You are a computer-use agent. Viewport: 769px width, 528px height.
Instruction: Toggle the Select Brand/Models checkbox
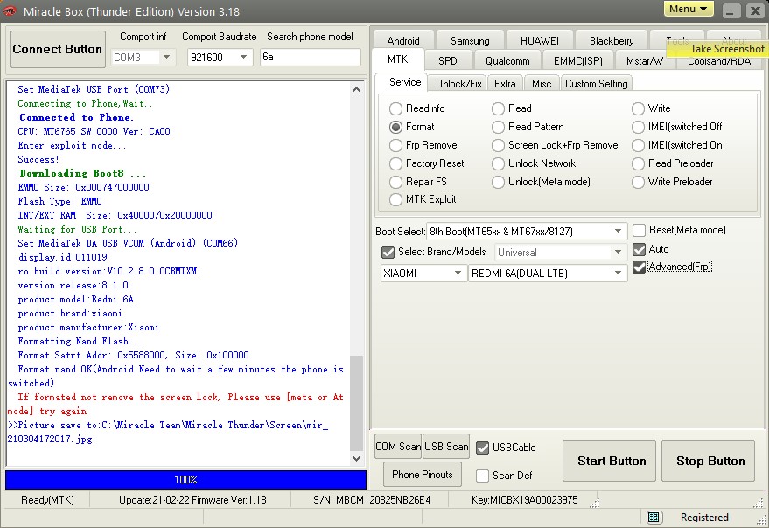point(388,252)
